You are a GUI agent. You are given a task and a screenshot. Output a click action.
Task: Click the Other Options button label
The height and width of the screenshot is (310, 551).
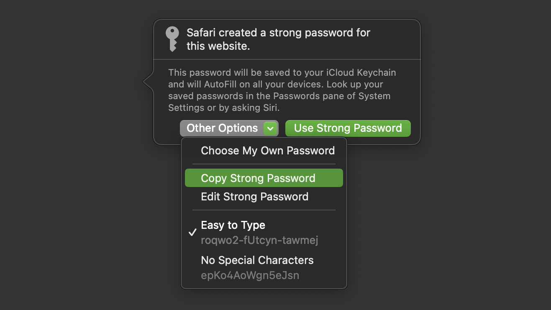[x=222, y=128]
